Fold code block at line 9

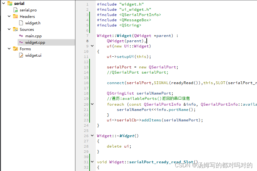[92, 46]
